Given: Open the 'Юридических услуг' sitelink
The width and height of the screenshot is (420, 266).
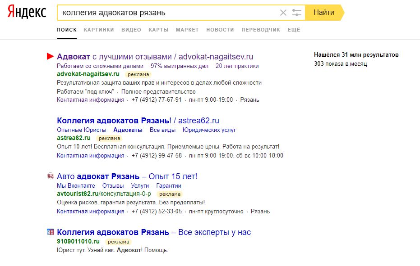Looking at the screenshot, I should [209, 130].
